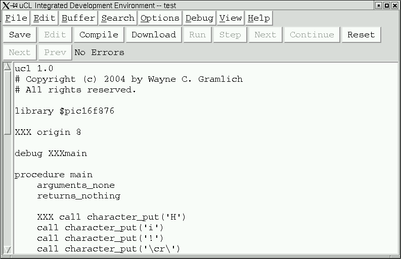Viewport: 401px width, 259px height.
Task: Click the Save button
Action: (x=20, y=35)
